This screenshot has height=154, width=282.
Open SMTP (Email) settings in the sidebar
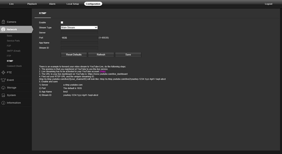[13, 51]
